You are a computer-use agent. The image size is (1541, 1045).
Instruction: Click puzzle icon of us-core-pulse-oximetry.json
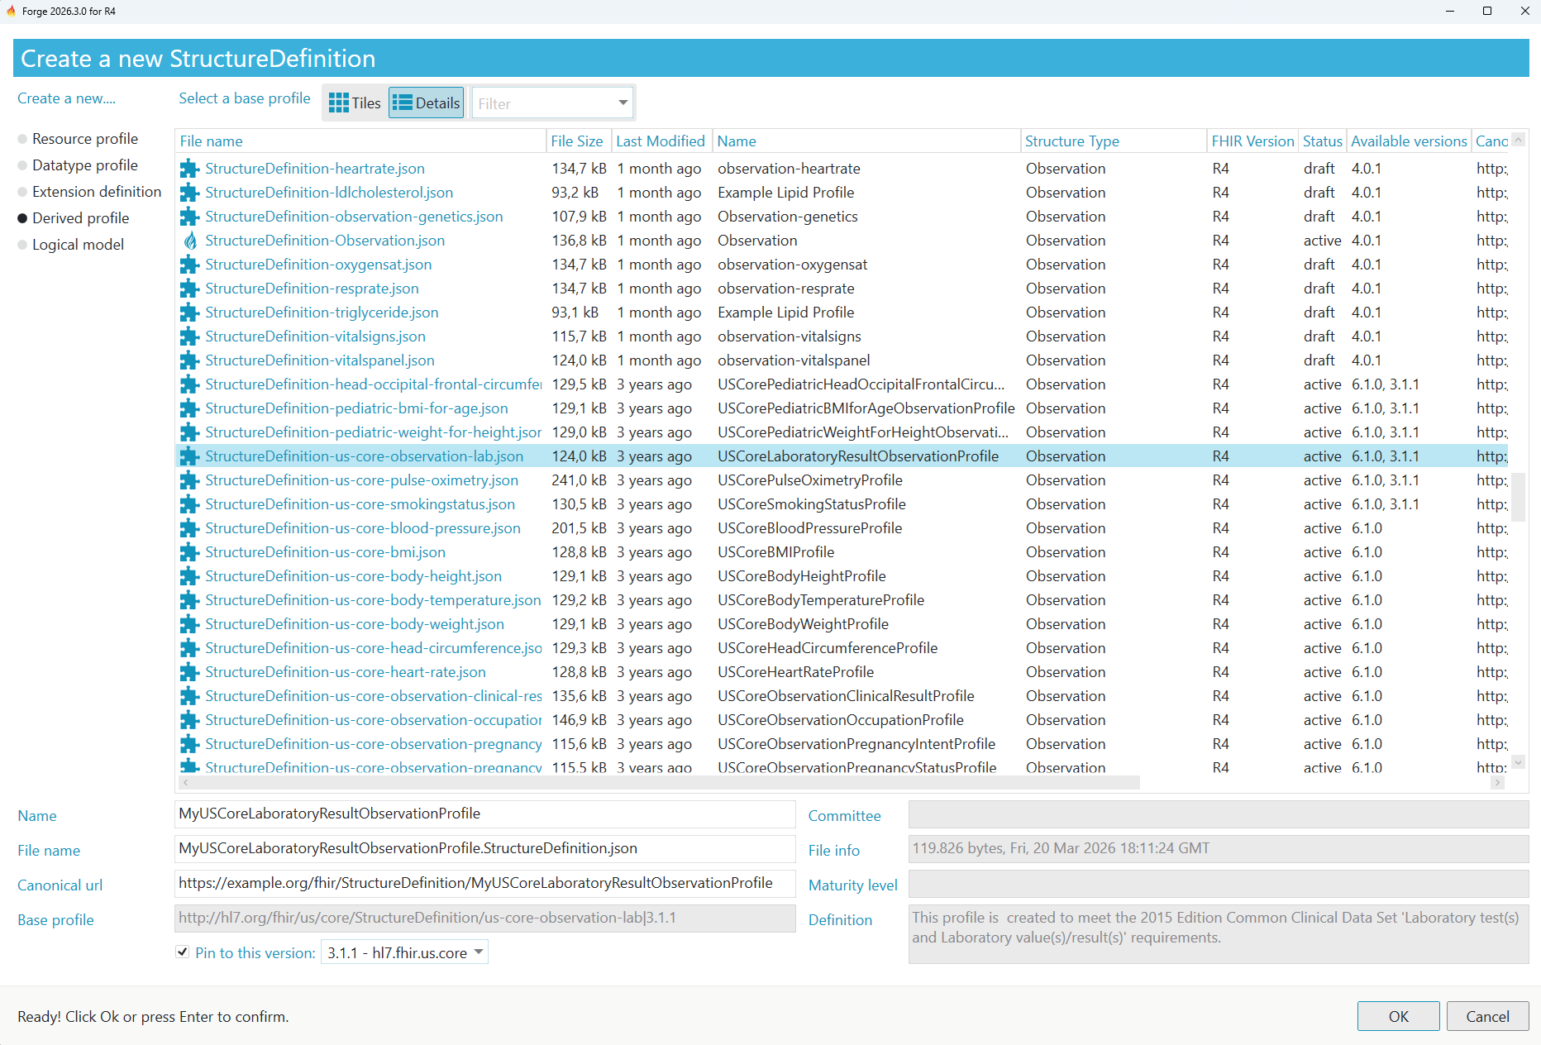190,480
